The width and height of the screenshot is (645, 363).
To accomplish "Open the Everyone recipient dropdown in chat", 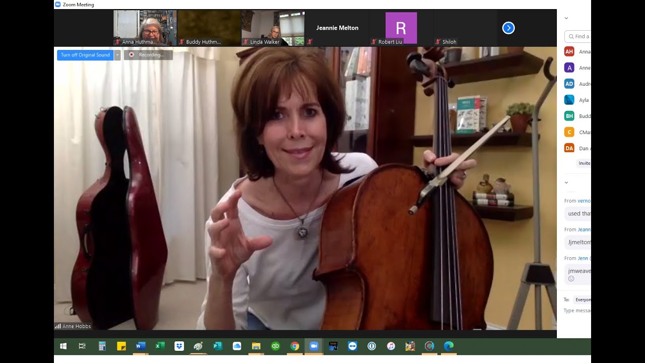I will tap(583, 299).
